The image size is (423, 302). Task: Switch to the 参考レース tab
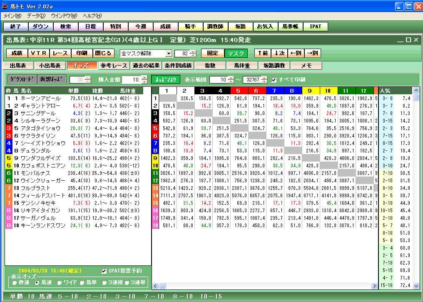coord(114,66)
